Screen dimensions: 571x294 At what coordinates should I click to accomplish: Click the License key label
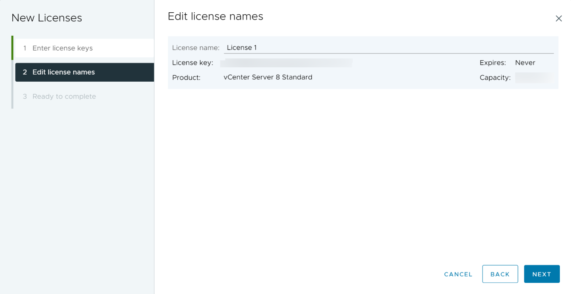(x=192, y=63)
